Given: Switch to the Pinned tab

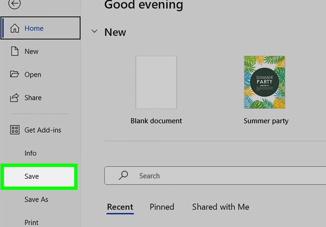Looking at the screenshot, I should [x=162, y=207].
